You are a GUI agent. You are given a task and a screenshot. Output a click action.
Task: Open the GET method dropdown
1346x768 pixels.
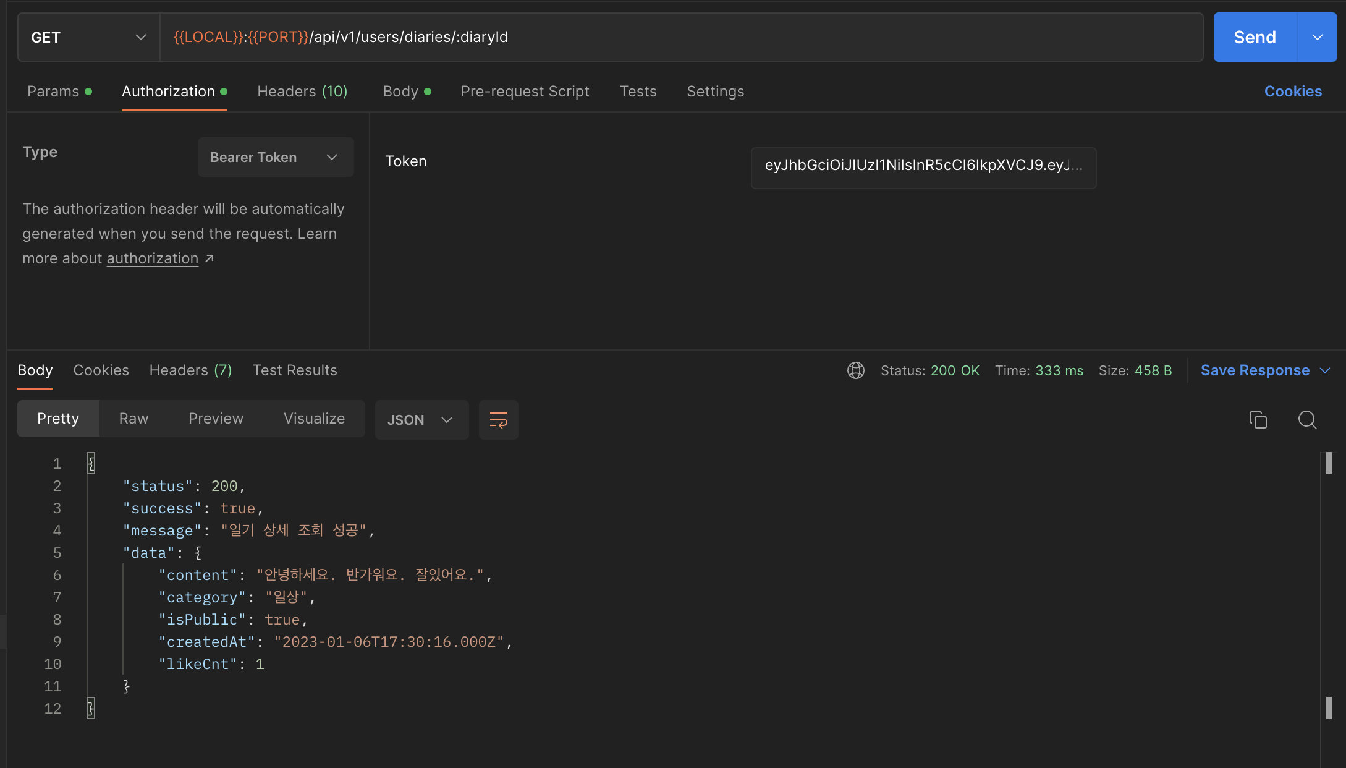pyautogui.click(x=89, y=37)
